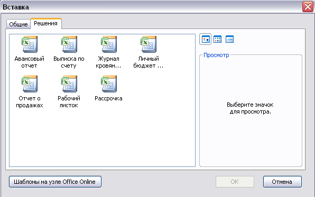Click the Выберите значок для просмотра message

(250, 108)
